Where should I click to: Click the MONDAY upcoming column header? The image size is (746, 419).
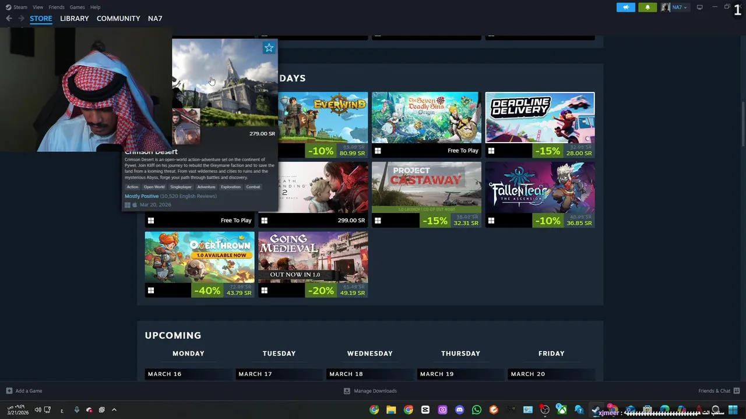[188, 353]
